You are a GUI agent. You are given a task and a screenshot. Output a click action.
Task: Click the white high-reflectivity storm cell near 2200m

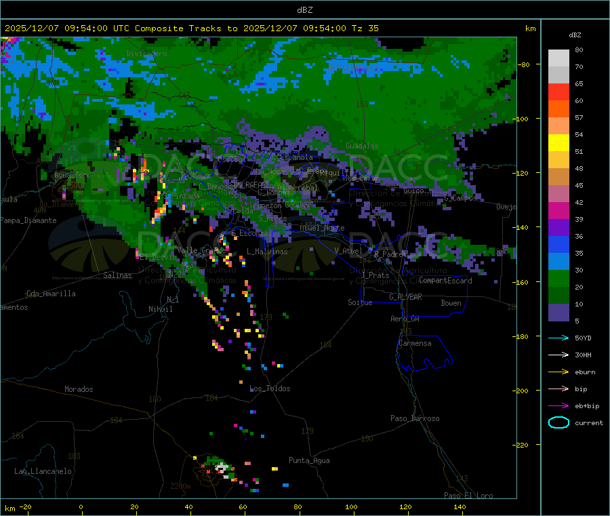222,467
